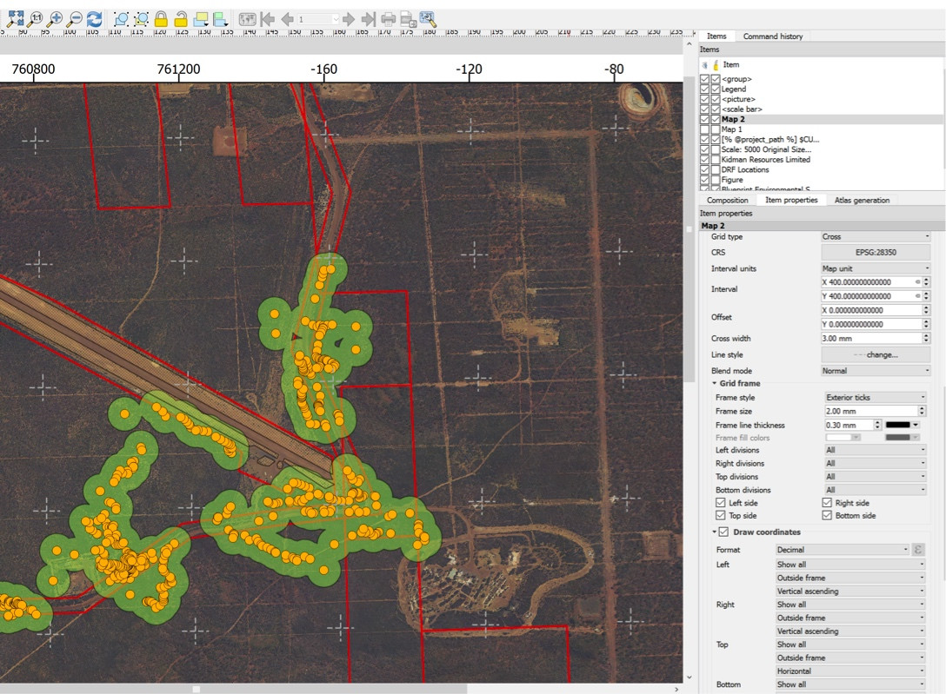Click the change... line style button
The height and width of the screenshot is (694, 946).
[876, 354]
